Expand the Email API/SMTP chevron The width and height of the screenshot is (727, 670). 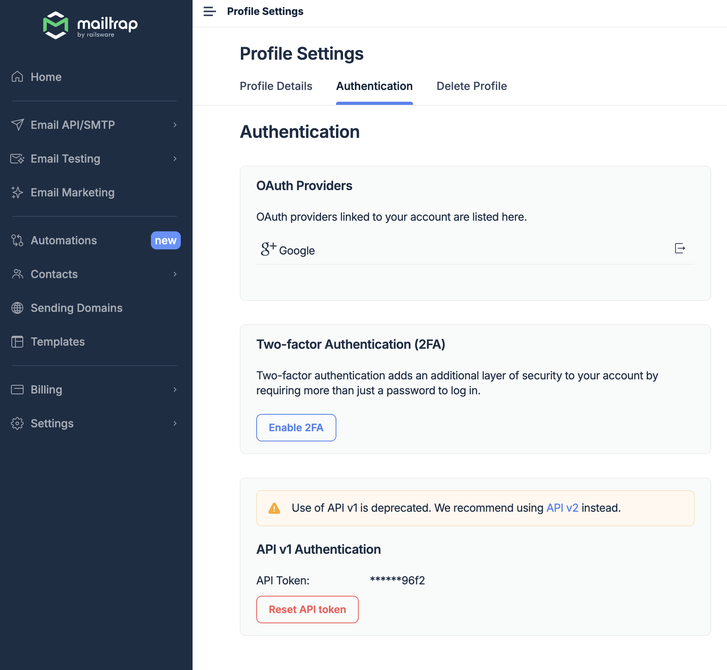click(x=175, y=125)
